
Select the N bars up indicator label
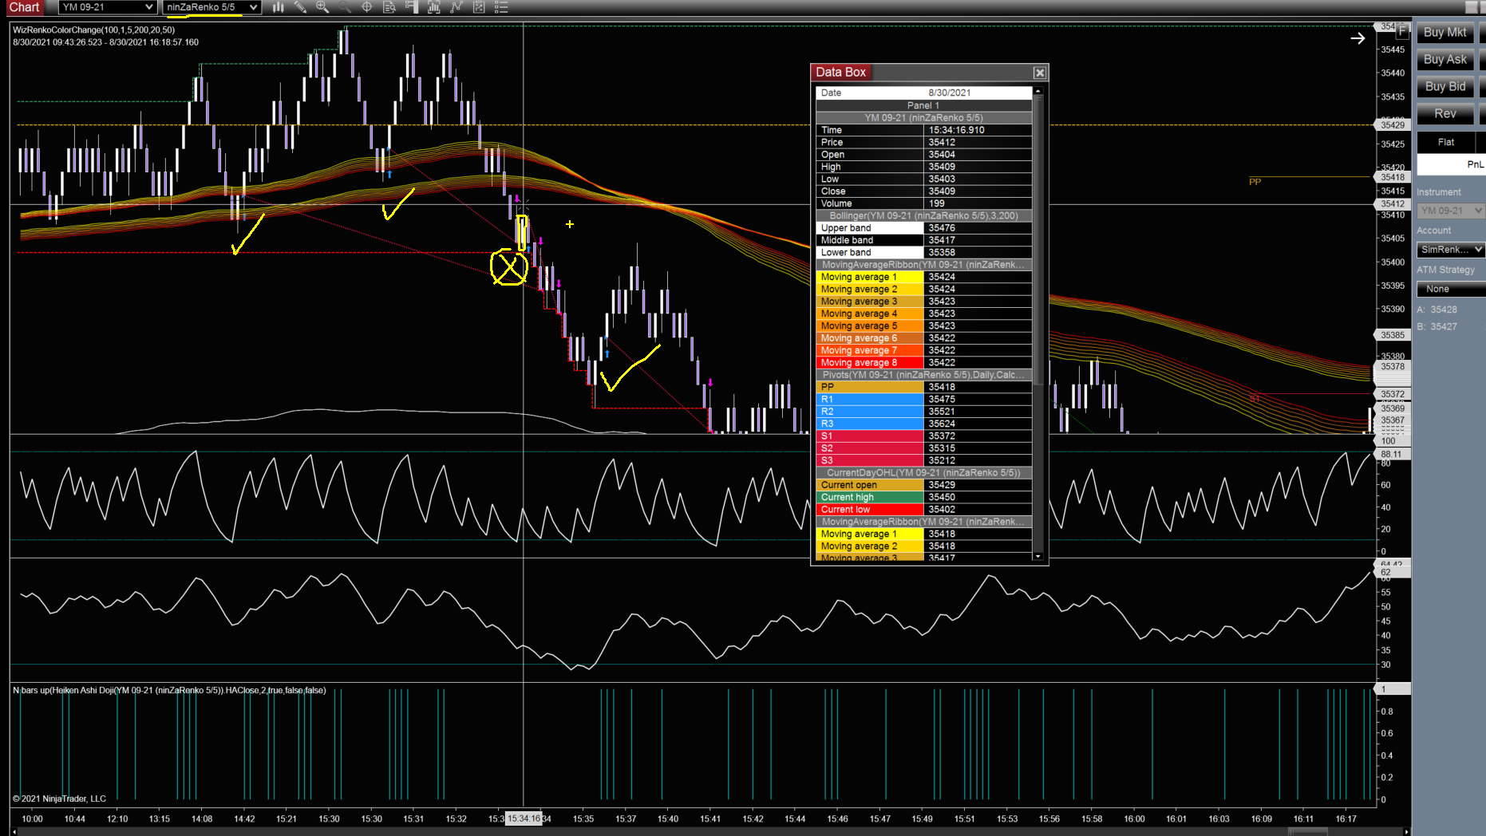(x=169, y=691)
